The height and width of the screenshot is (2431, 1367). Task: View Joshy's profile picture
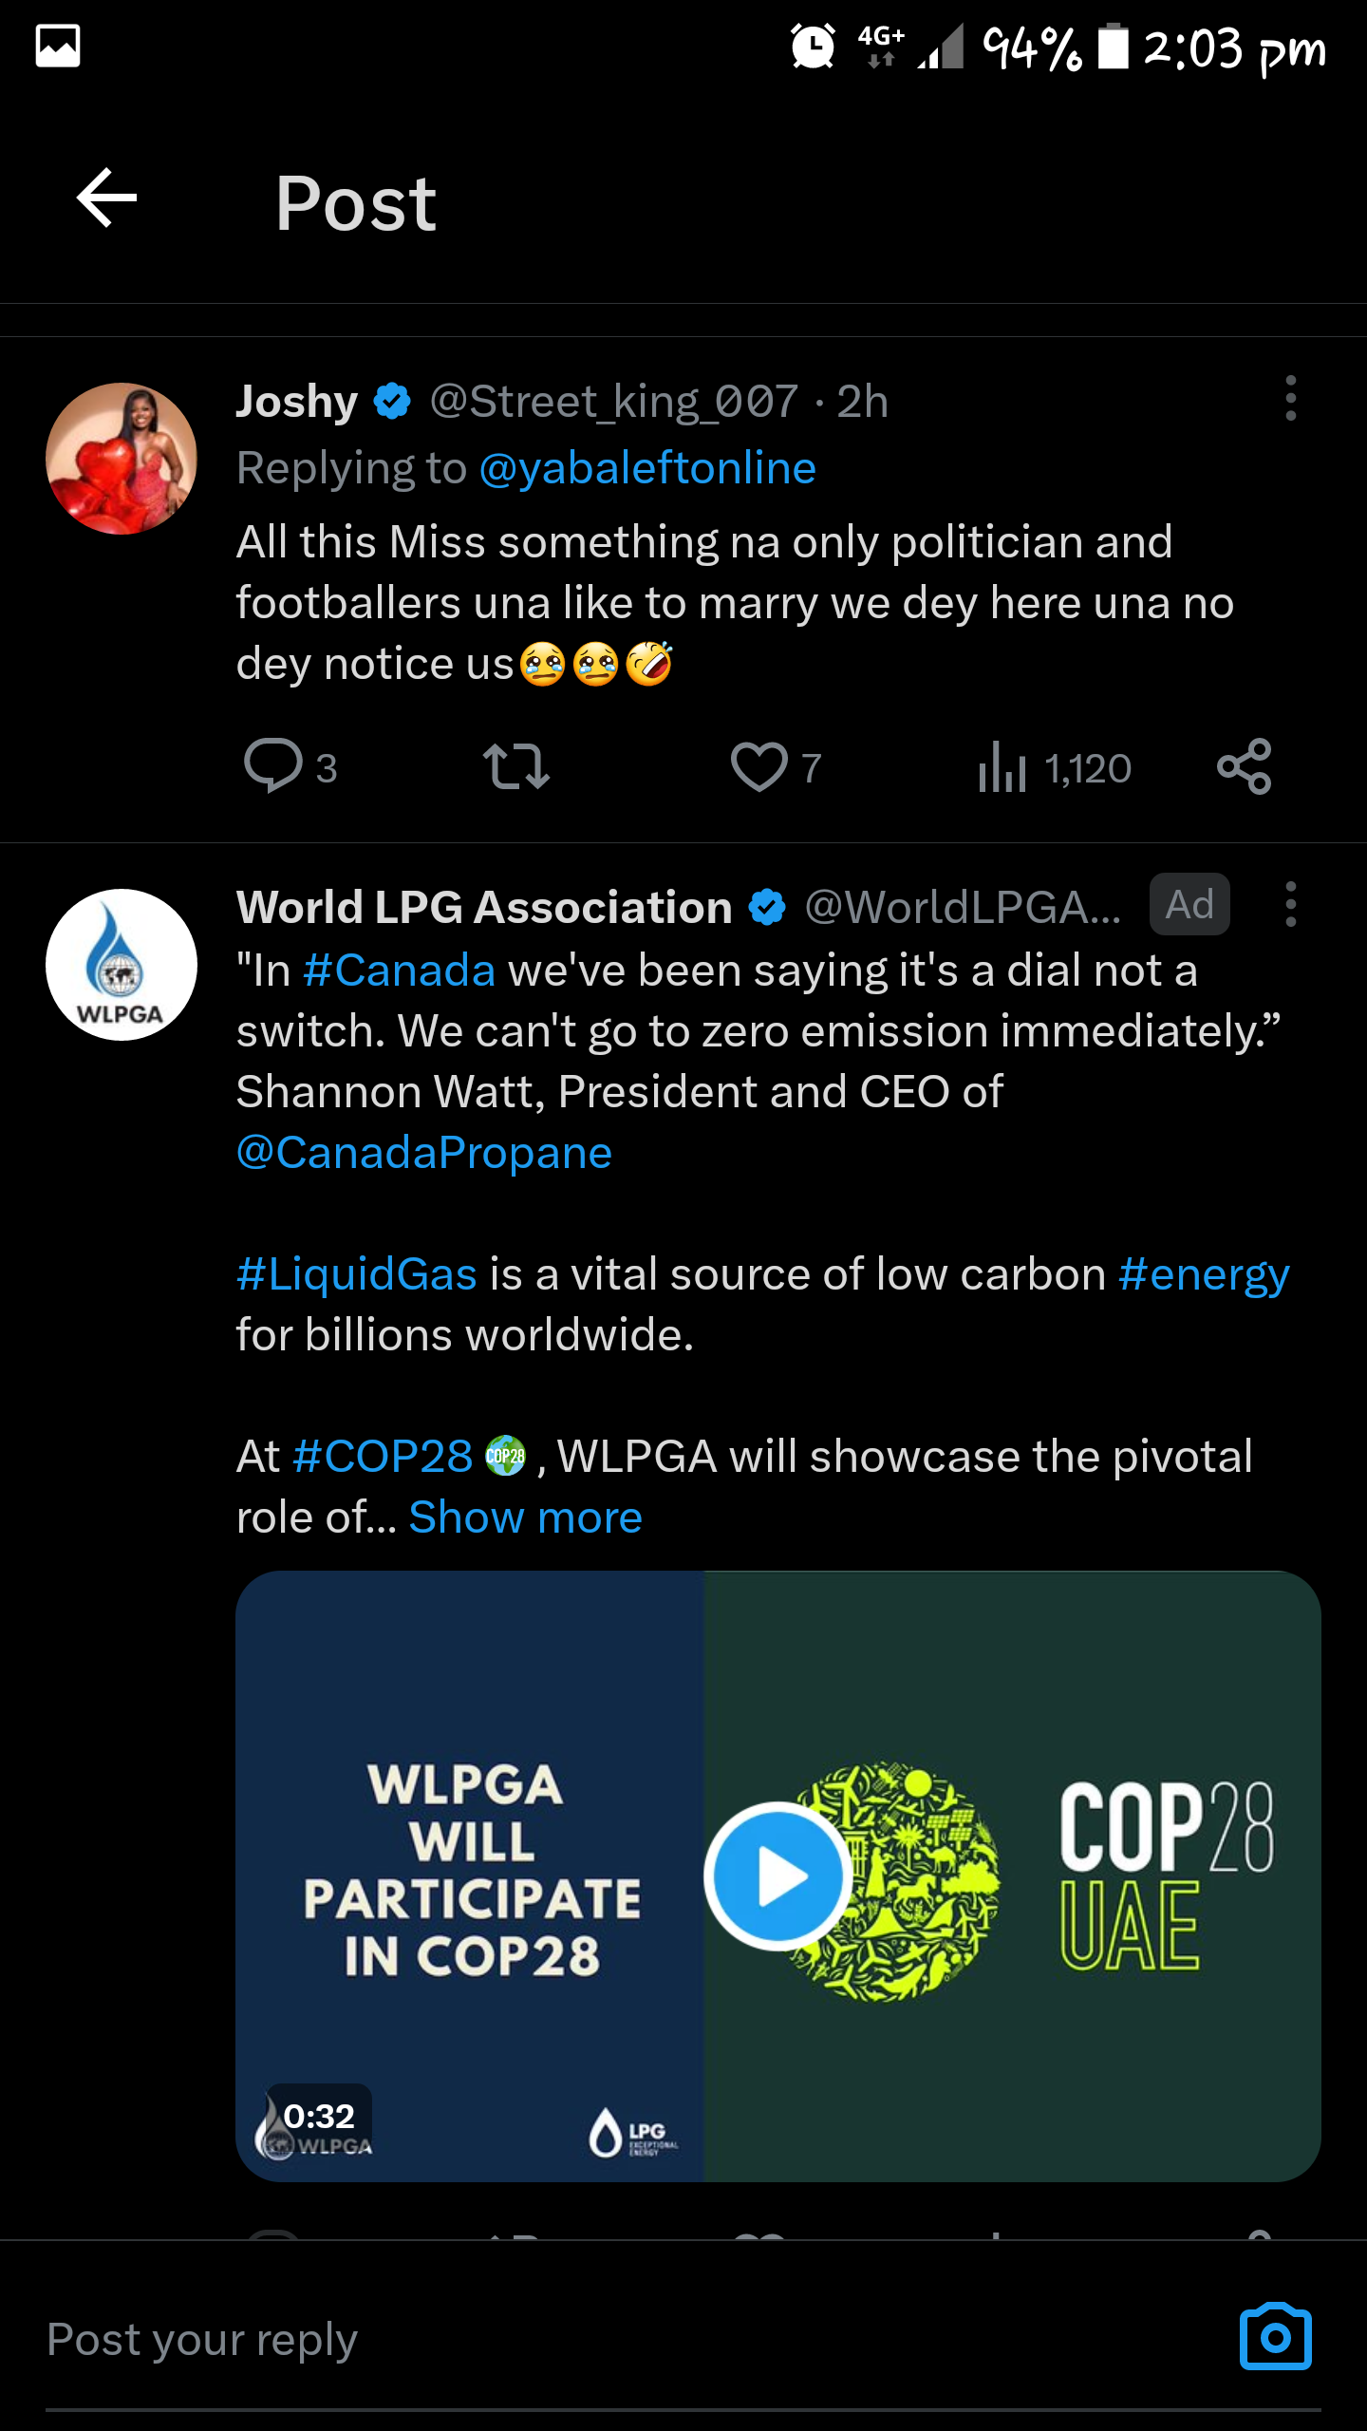tap(122, 459)
